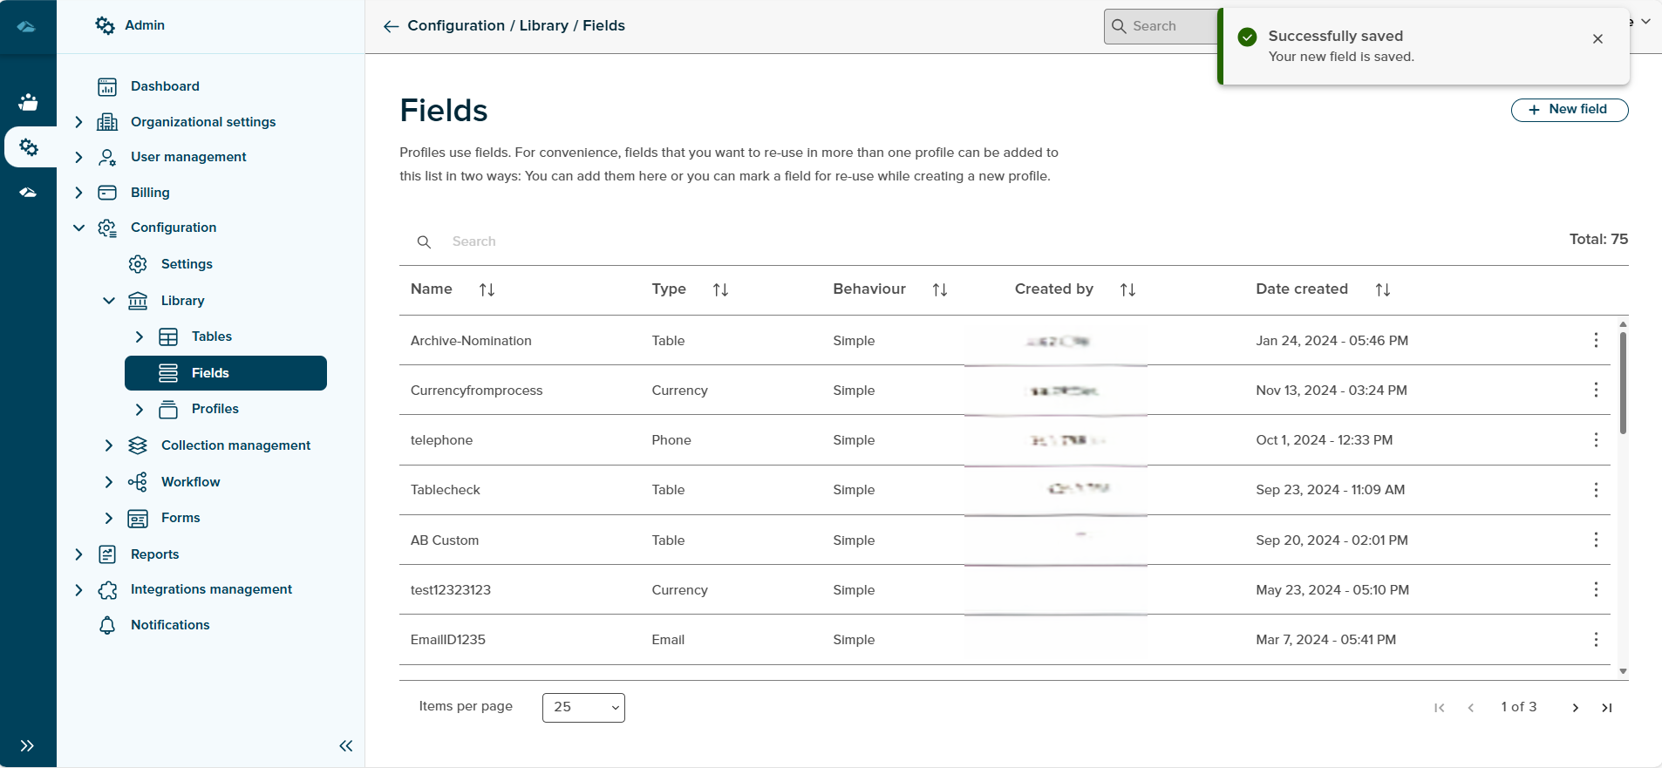Viewport: 1662px width, 768px height.
Task: Expand the Profiles submenu
Action: [x=139, y=409]
